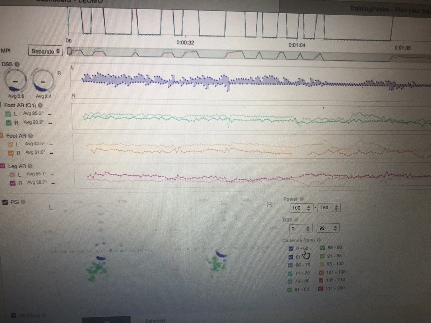Click the dash after Foot AR (Q1) R Avg 20.2°
Screen dimensions: 431x323
point(50,123)
